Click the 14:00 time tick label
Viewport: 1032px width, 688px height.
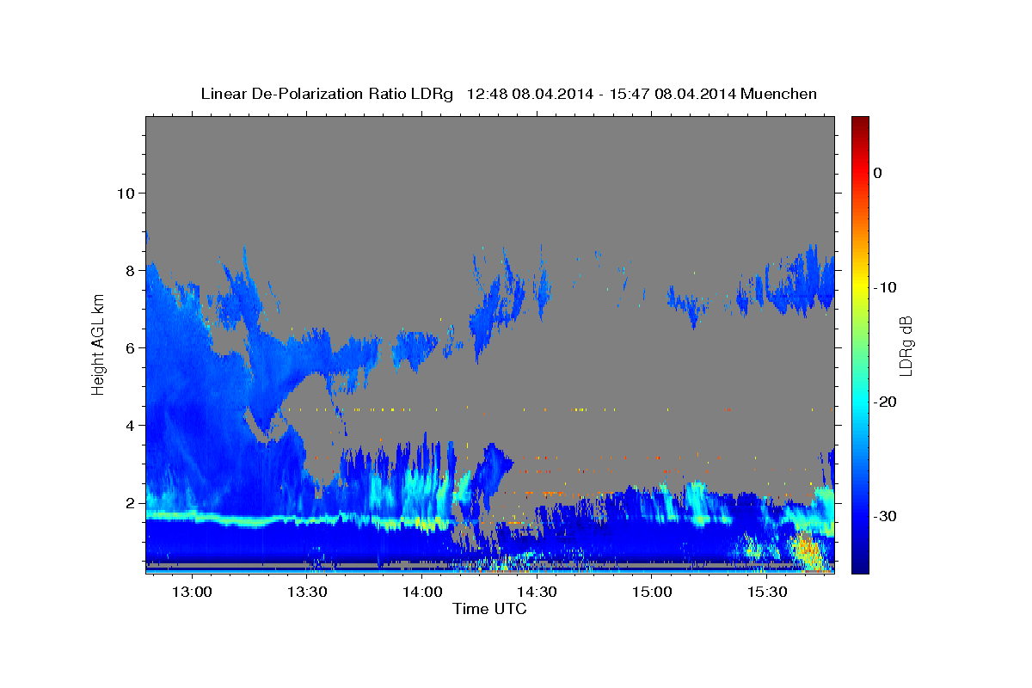[422, 593]
